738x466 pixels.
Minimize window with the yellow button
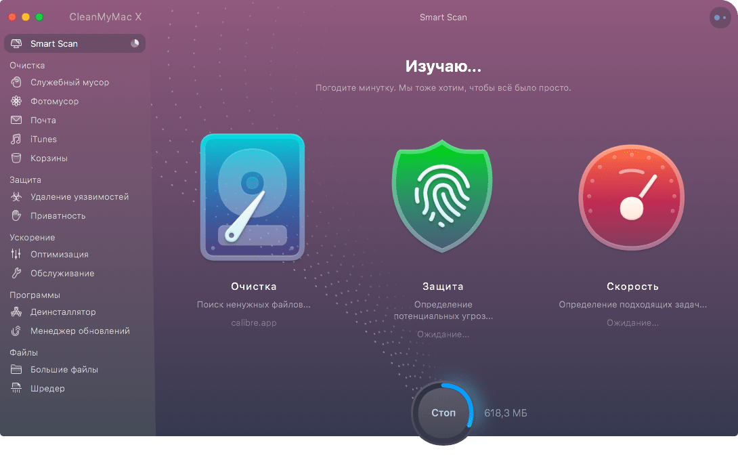coord(26,17)
